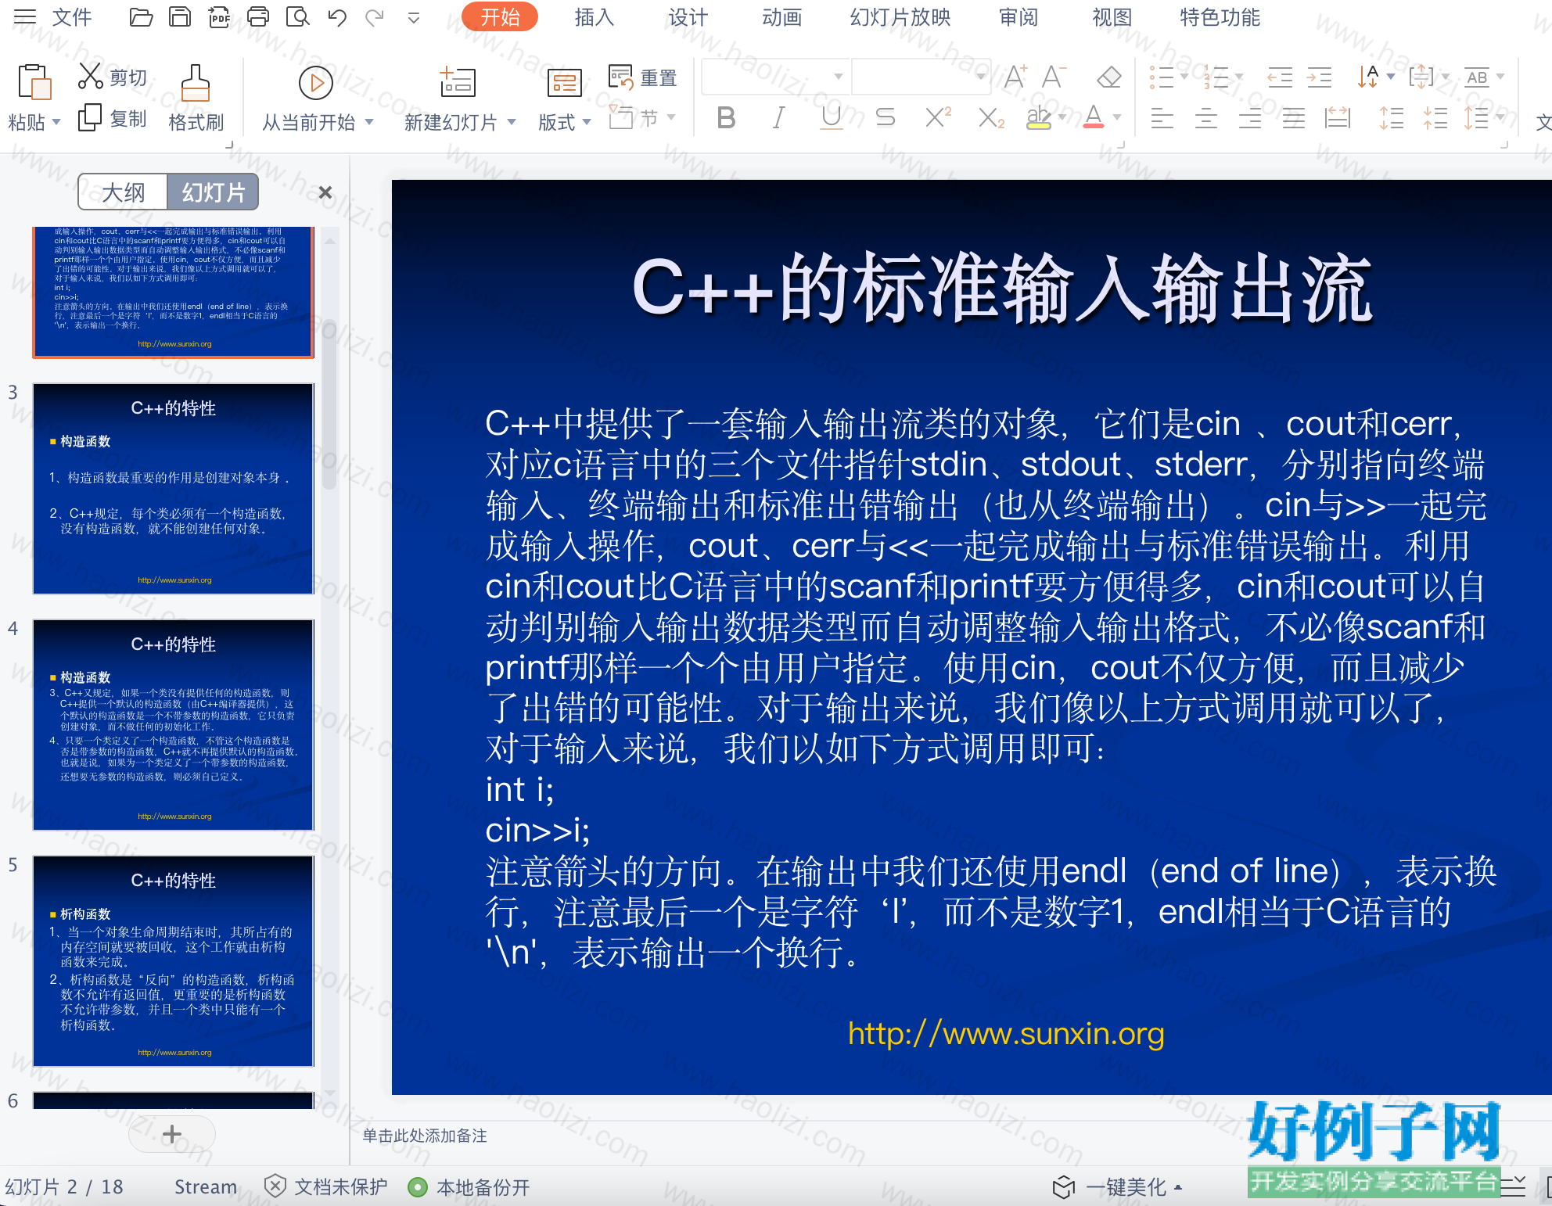Screen dimensions: 1552x1206
Task: Decrease indent icon
Action: tap(1279, 77)
